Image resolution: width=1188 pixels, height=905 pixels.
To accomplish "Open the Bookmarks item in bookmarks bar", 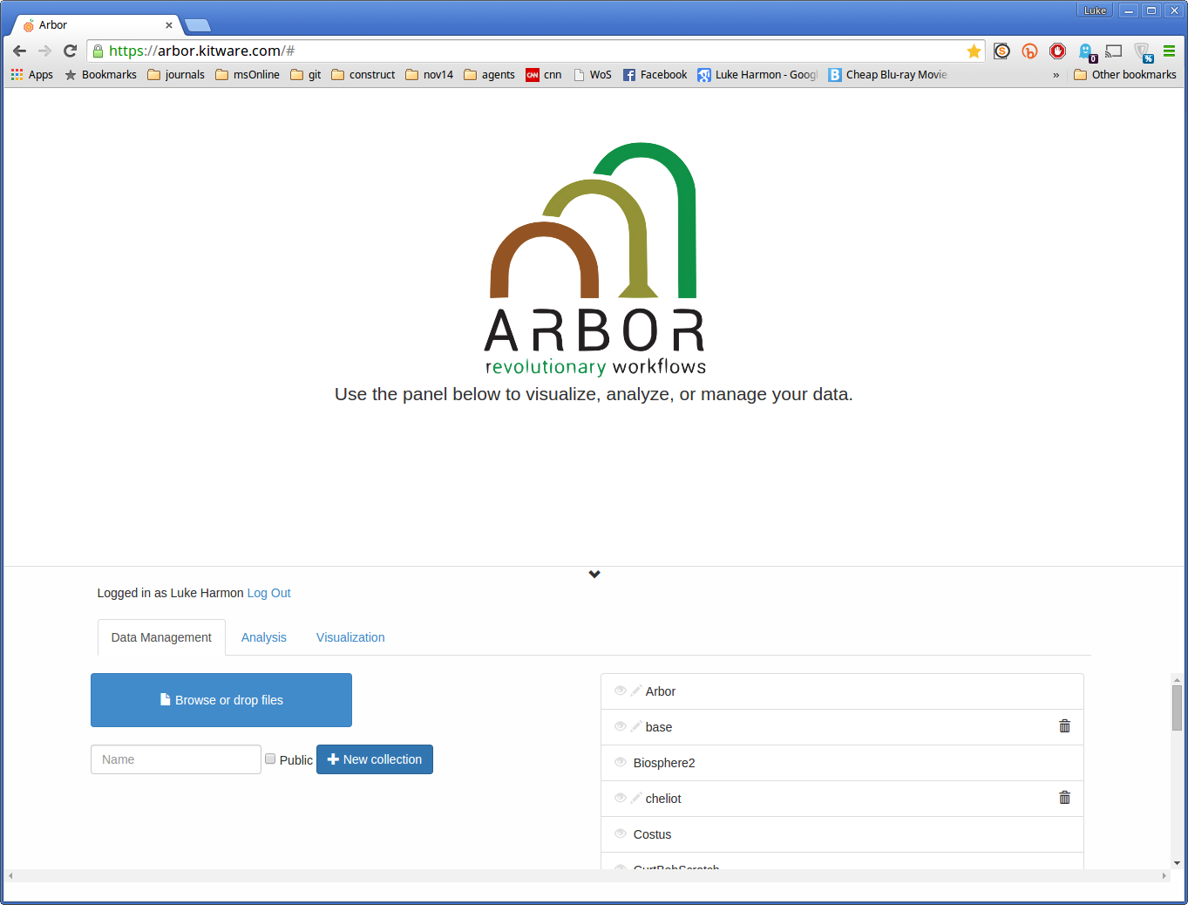I will (101, 75).
